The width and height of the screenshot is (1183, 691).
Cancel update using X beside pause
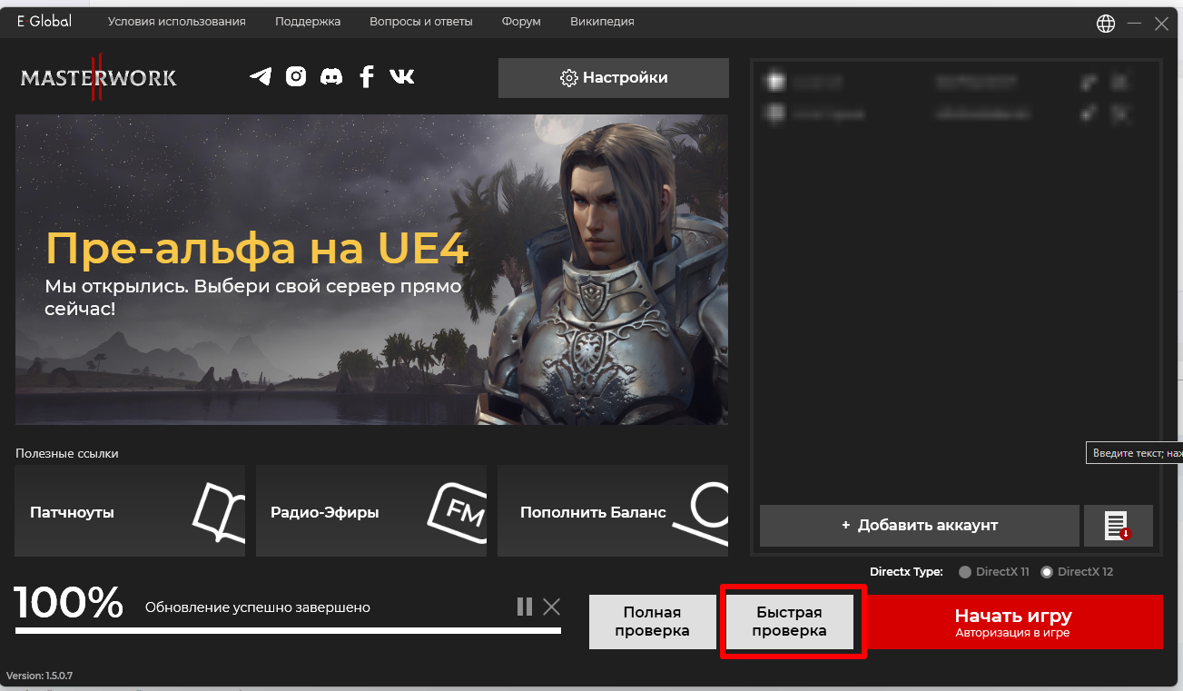point(551,607)
